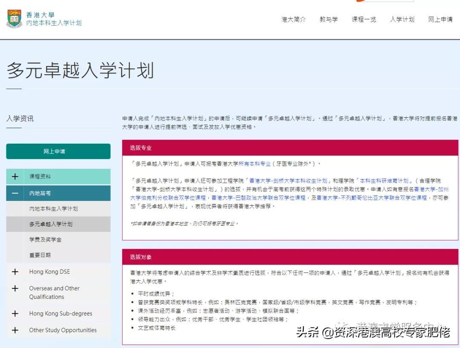Open 香港大学-巴黎政治大学联合双学位课程 link
460x348 pixels.
click(x=259, y=197)
